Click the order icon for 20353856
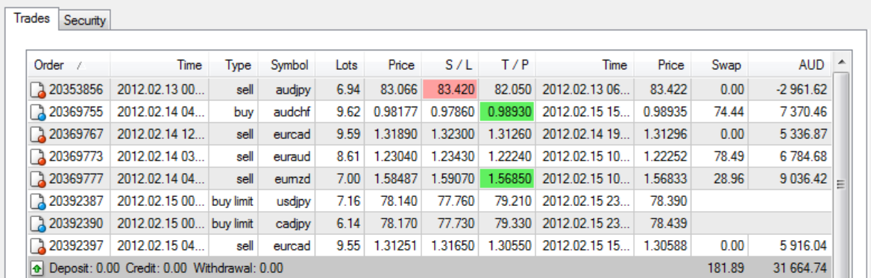This screenshot has height=278, width=871. click(x=38, y=89)
